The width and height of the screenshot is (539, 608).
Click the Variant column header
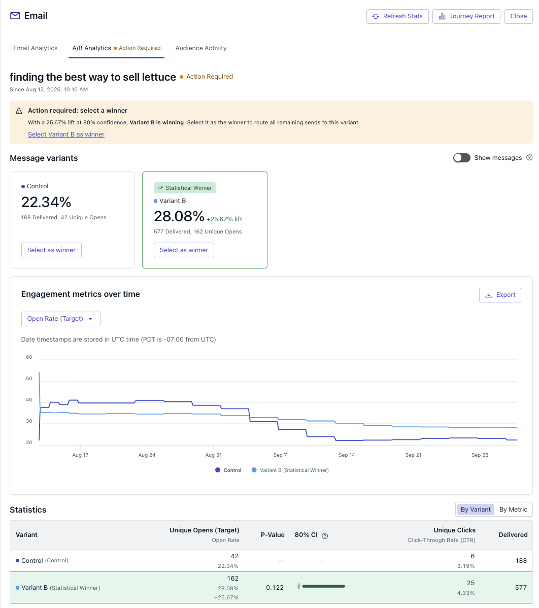pos(26,535)
